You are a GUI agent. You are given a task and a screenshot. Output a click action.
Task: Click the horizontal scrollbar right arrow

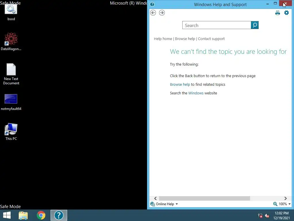click(285, 199)
